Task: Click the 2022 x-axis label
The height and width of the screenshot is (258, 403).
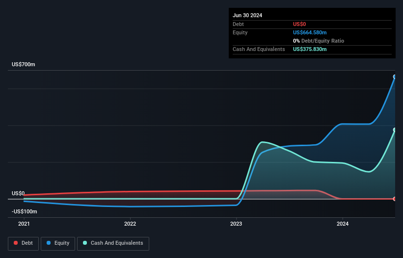Action: [130, 224]
